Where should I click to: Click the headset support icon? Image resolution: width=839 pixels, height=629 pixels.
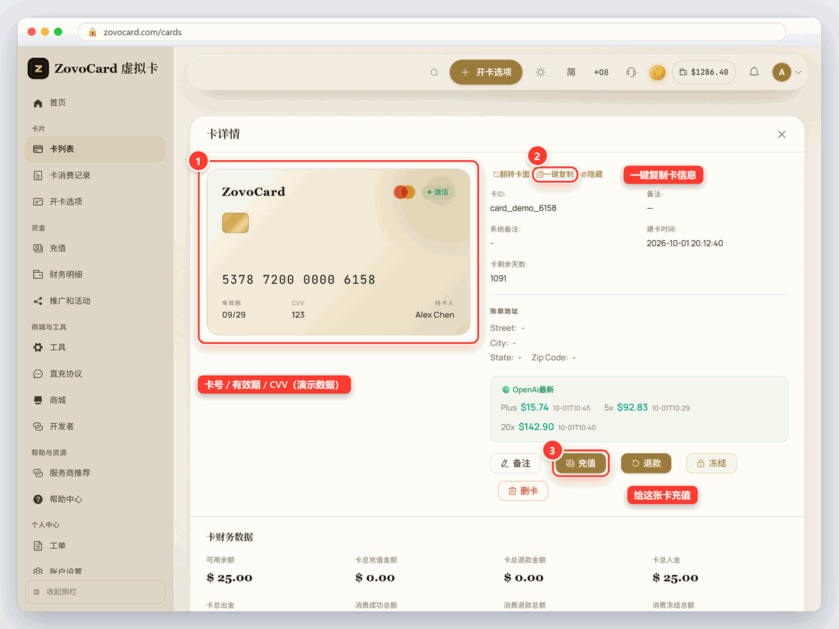[x=631, y=72]
